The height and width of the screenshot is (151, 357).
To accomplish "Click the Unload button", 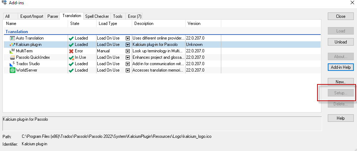I will [x=341, y=42].
